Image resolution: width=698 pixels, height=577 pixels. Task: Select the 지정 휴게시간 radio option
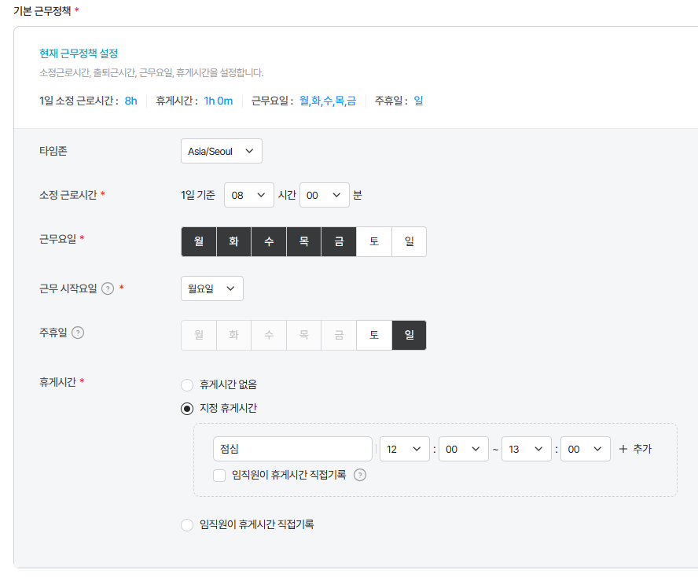click(x=187, y=408)
